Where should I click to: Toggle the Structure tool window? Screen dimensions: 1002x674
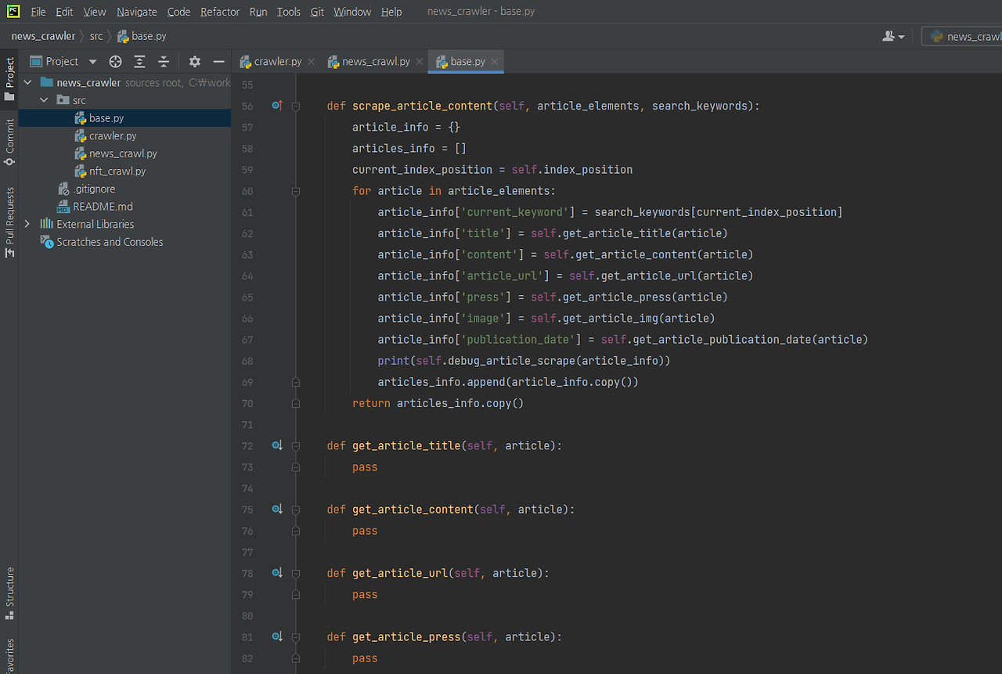point(9,593)
